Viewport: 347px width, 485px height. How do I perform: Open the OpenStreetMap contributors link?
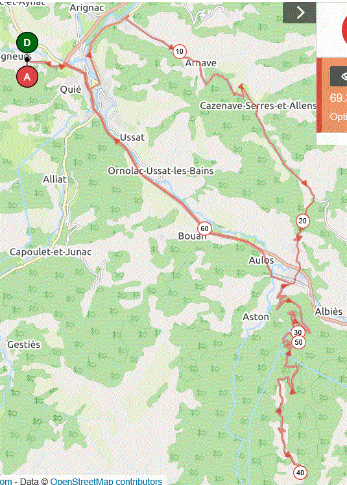pos(106,481)
